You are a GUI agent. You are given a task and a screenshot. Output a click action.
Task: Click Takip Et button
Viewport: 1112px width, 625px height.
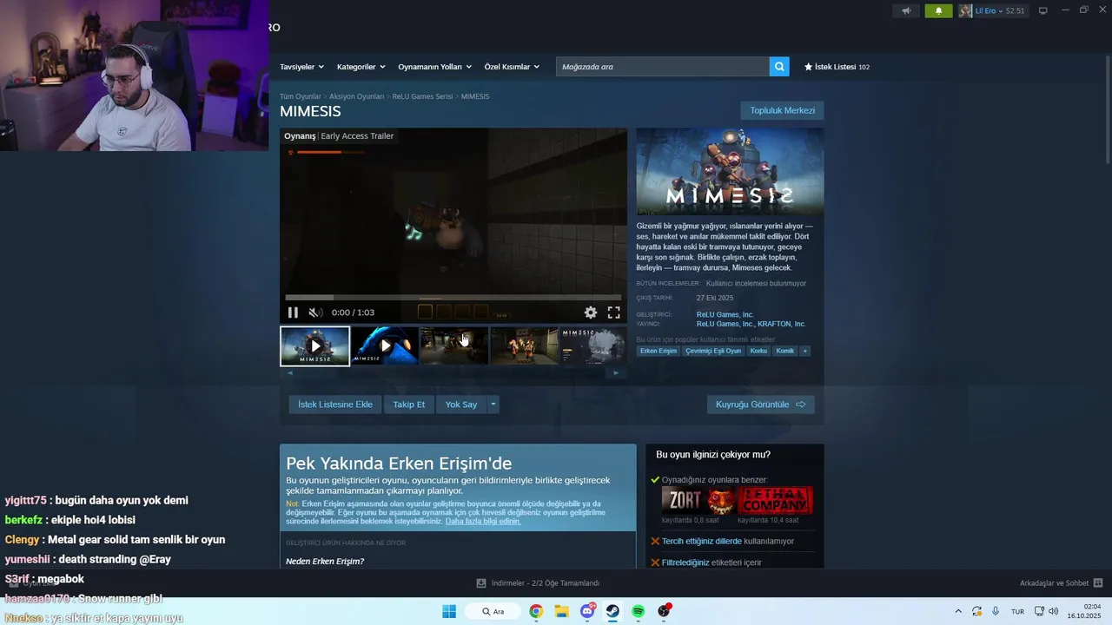click(x=409, y=405)
